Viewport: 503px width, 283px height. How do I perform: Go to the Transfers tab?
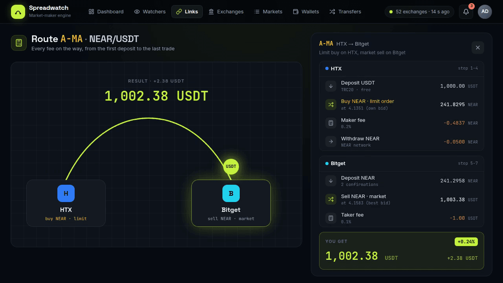345,12
